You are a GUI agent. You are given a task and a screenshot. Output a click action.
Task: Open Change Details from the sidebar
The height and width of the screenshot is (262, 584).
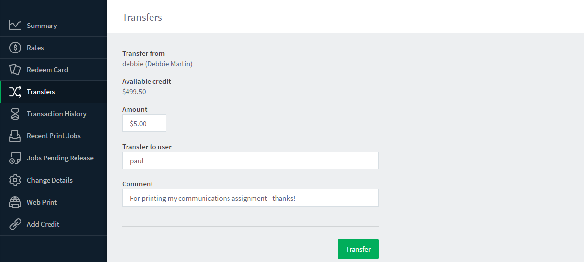(x=53, y=180)
